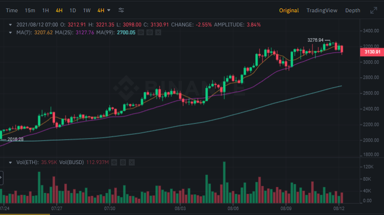Expand the 4H interval dropdown arrow
The image size is (384, 215).
click(108, 10)
